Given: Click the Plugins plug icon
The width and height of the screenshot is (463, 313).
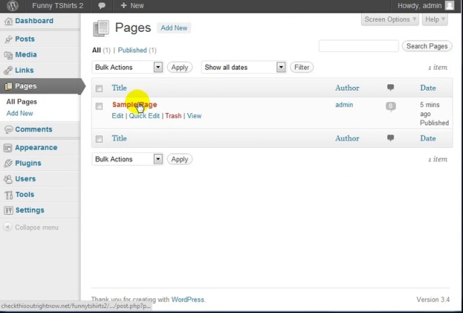Looking at the screenshot, I should point(8,163).
